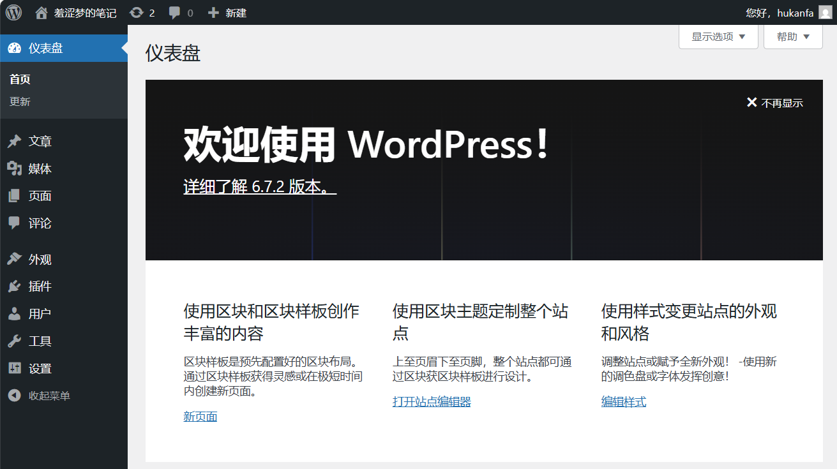Collapse sidebar via 收起菜单
Screen dimensions: 837x469
64,396
